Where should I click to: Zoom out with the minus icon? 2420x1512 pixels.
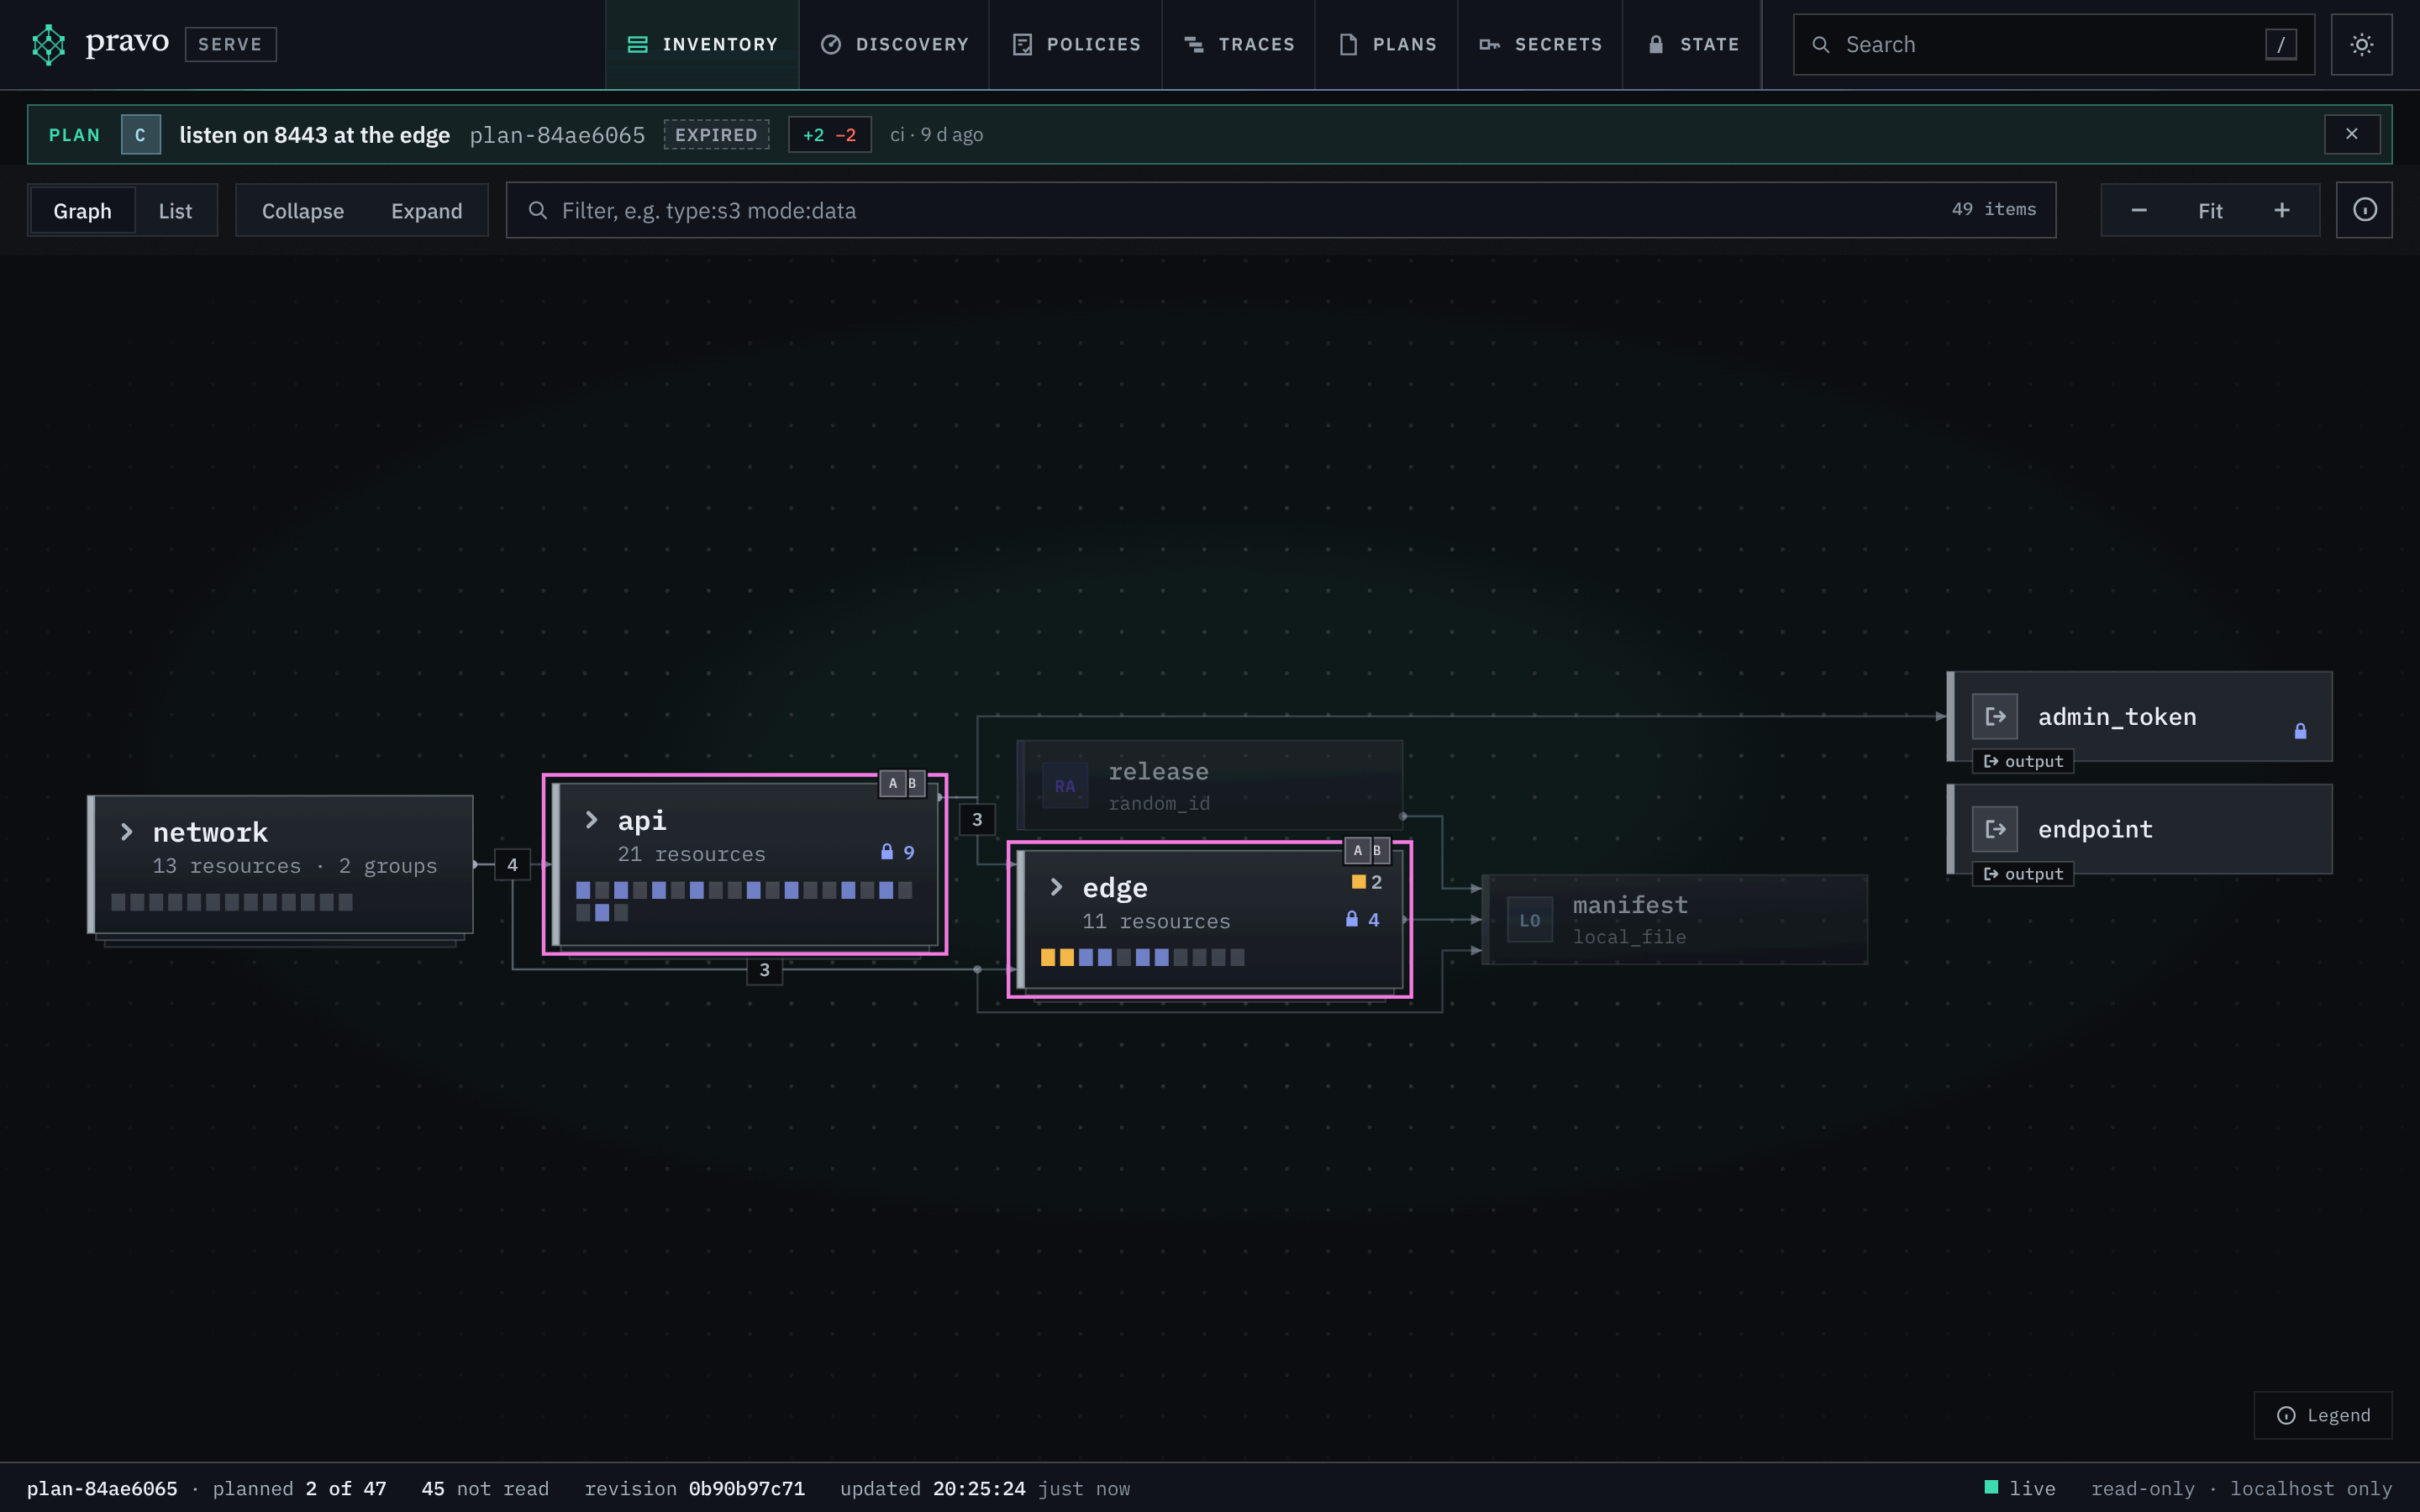(x=2139, y=210)
